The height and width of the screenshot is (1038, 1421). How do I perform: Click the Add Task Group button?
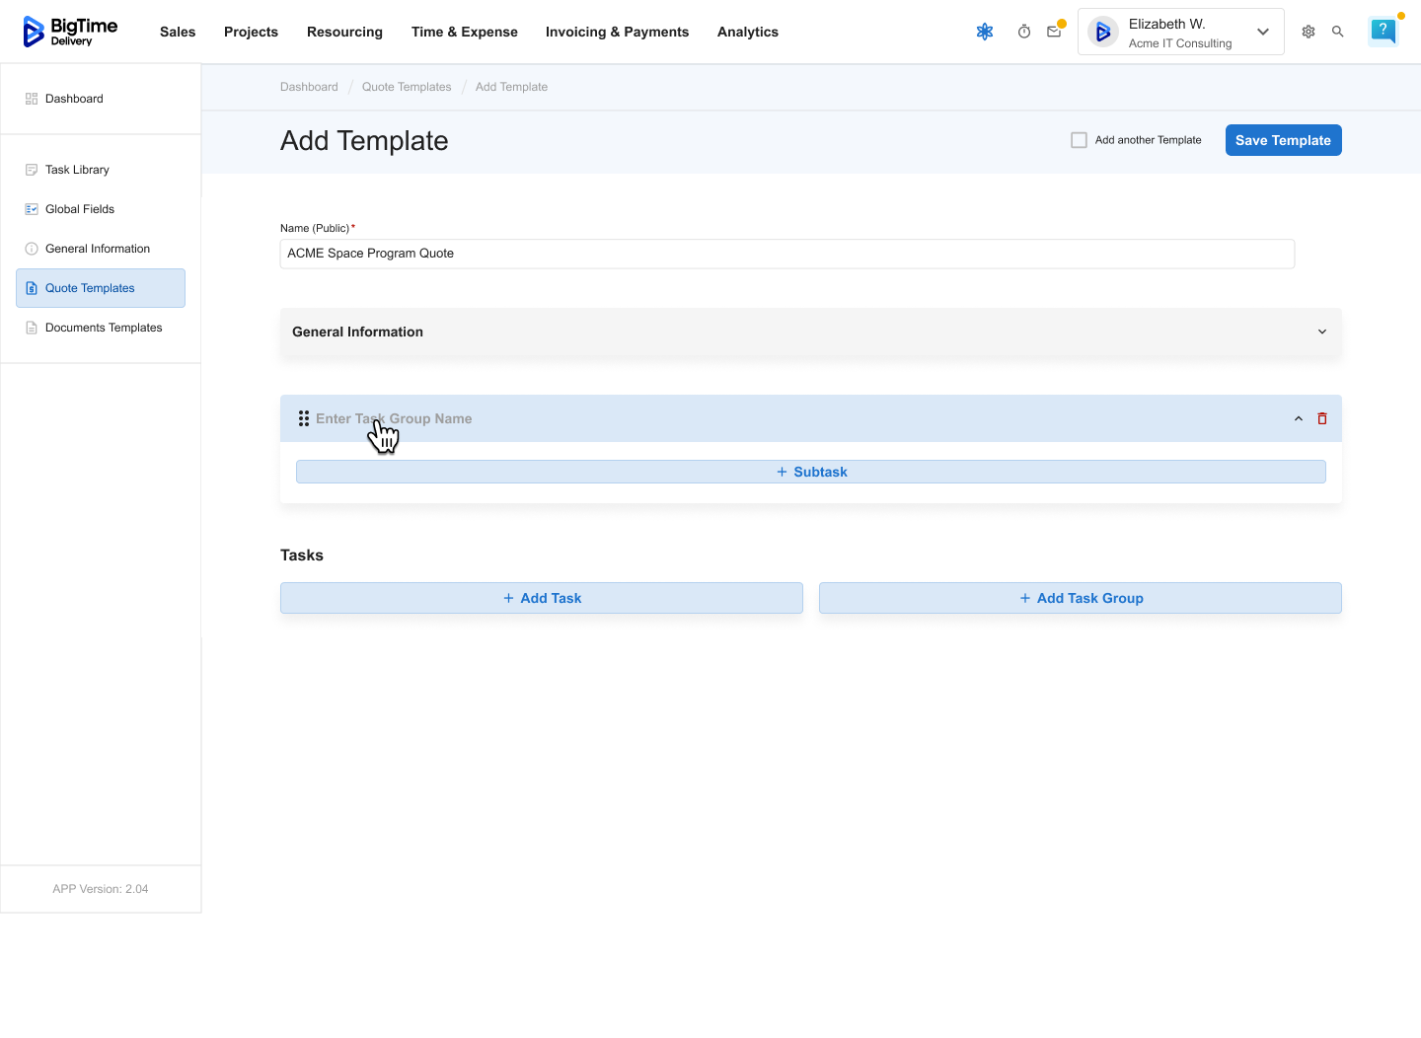[x=1081, y=598]
